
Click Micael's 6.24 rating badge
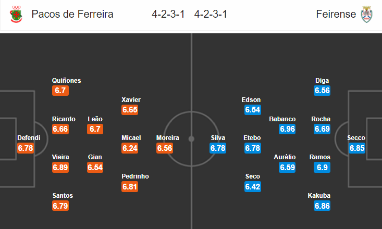coord(130,148)
